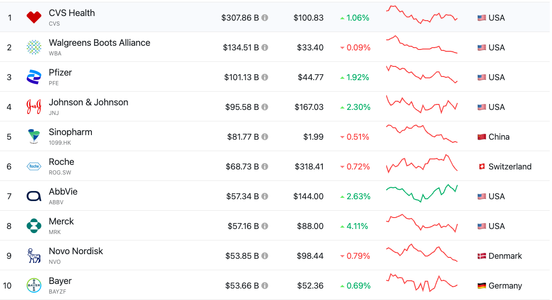Screen dimensions: 552x300
Task: Click the 1.06% daily change value
Action: (358, 18)
